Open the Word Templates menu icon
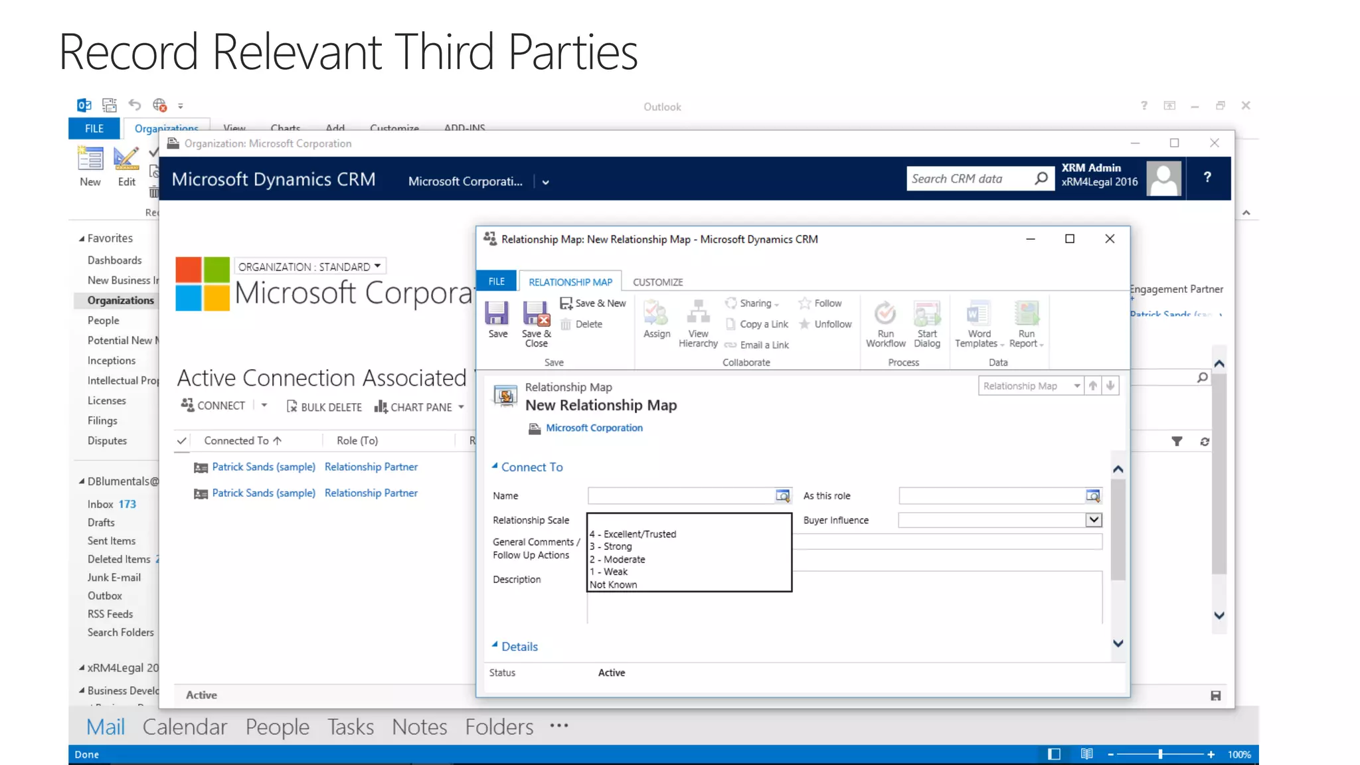This screenshot has width=1360, height=765. click(x=977, y=313)
